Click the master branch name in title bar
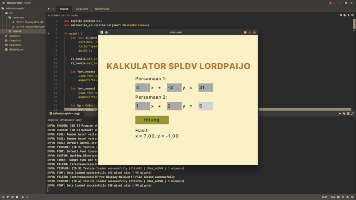The image size is (356, 200). point(28,3)
